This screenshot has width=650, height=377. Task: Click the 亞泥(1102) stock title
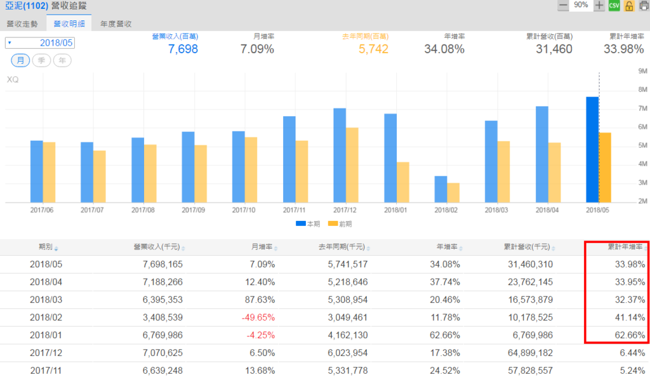click(x=26, y=6)
